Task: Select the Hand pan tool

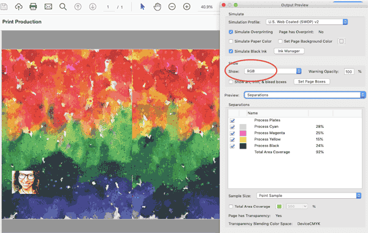Action: (157, 7)
